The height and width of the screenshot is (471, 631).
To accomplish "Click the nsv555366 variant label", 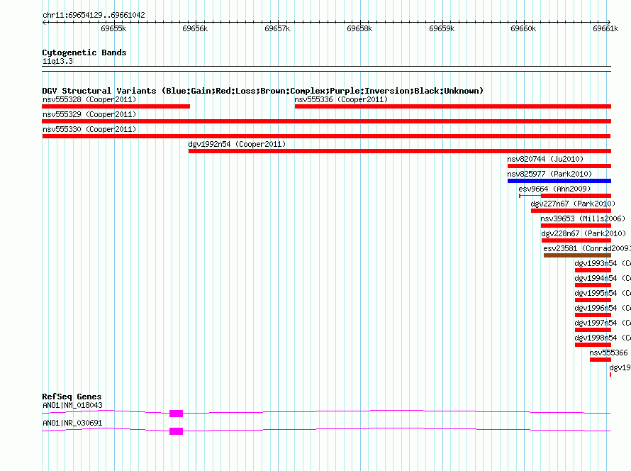I will (x=608, y=353).
